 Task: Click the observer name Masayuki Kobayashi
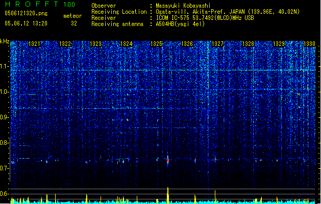[183, 6]
